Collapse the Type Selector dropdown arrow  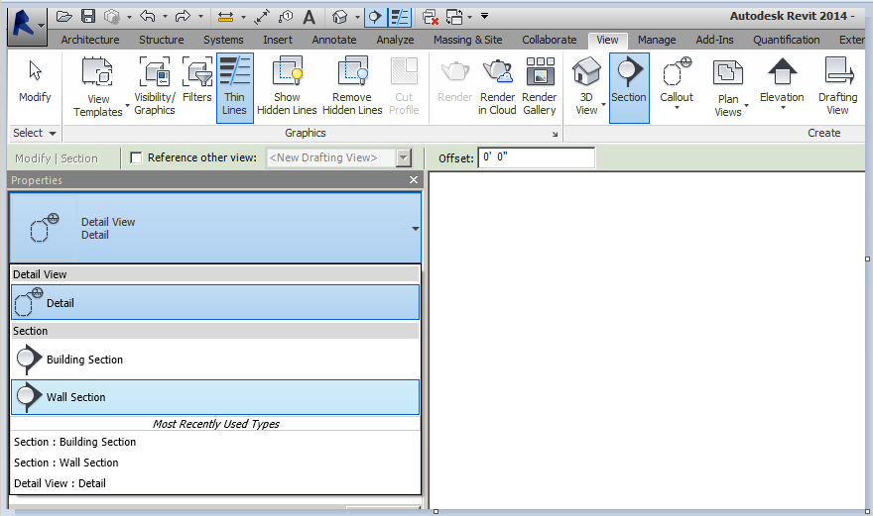coord(416,229)
